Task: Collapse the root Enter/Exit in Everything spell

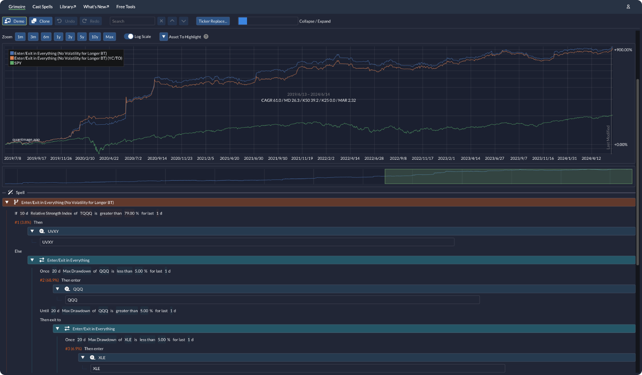Action: (7, 202)
